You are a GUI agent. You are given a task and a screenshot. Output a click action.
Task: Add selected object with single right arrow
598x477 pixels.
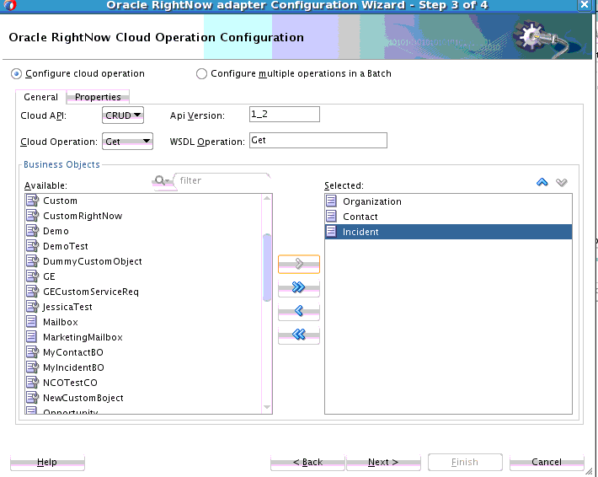click(299, 264)
